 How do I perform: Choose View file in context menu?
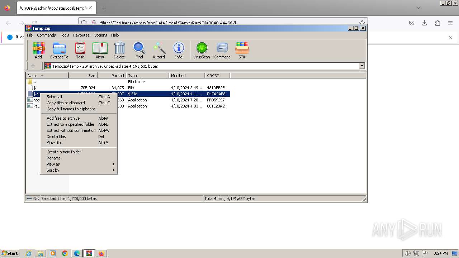pos(79,143)
